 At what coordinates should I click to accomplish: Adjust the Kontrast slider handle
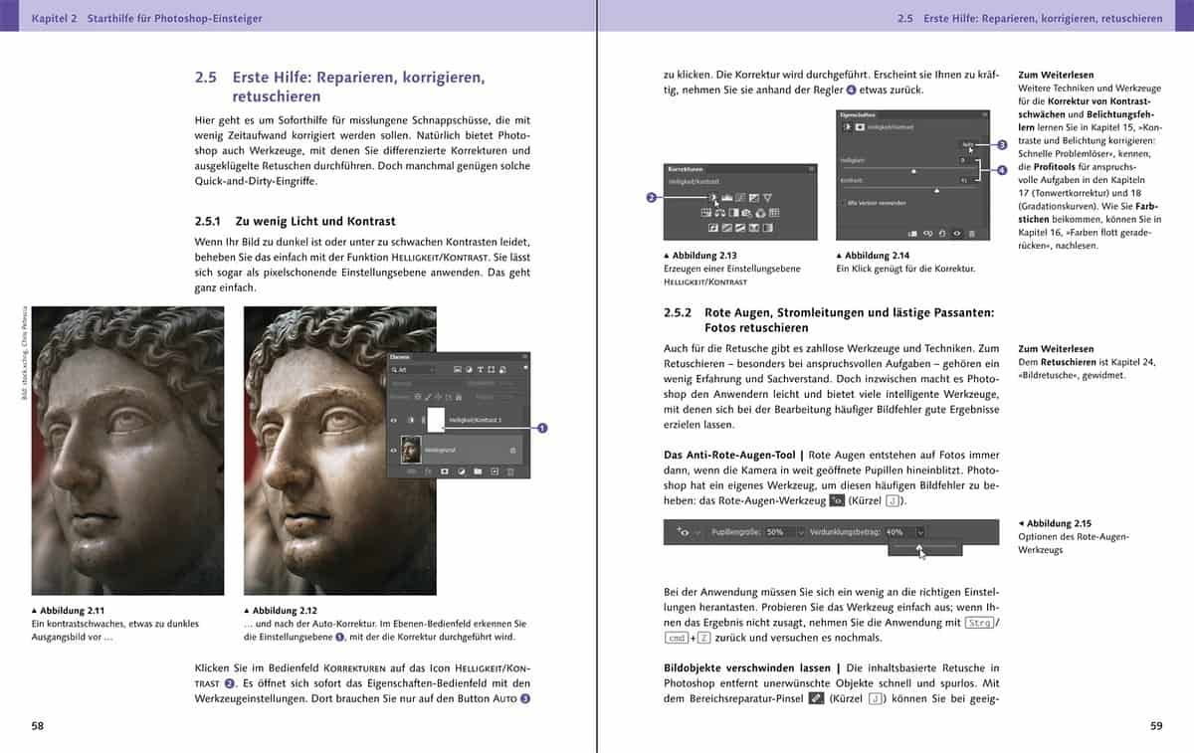(936, 191)
